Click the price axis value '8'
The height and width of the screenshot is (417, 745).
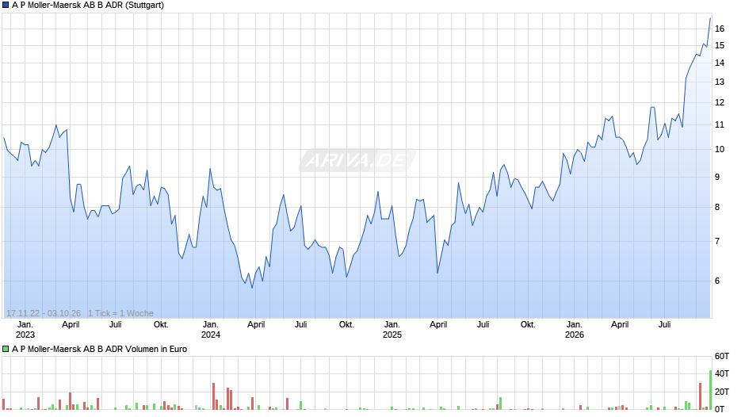click(x=717, y=208)
